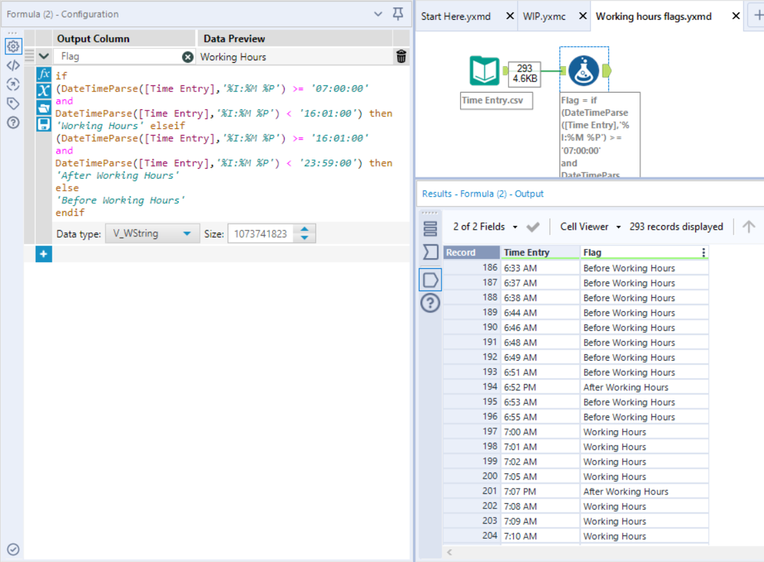Add new expression with plus button
Screen dimensions: 764x562
44,254
